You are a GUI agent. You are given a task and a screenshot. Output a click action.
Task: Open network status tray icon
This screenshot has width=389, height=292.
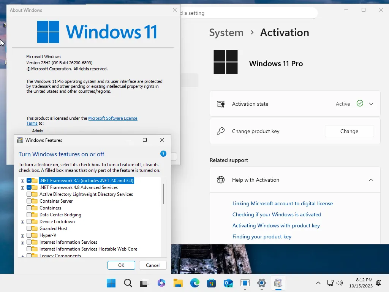[330, 283]
